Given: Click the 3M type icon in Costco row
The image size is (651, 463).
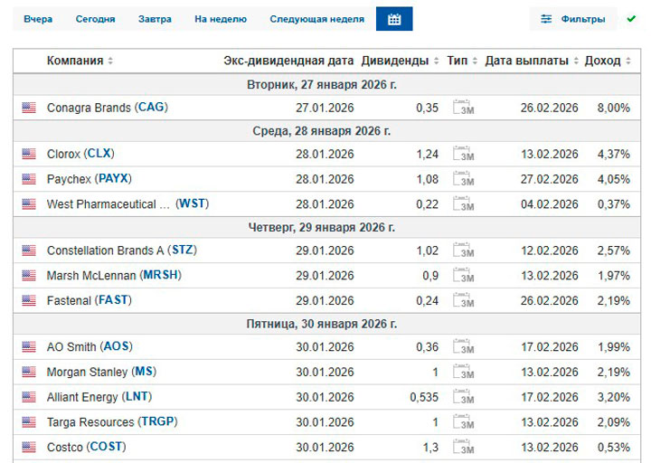Looking at the screenshot, I should [463, 448].
